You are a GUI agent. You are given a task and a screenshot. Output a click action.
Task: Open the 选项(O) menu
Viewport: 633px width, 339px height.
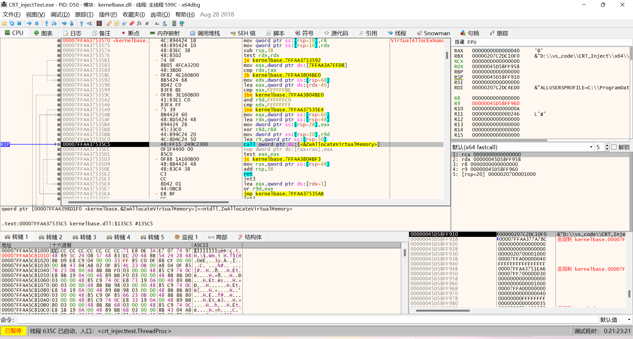[x=160, y=14]
